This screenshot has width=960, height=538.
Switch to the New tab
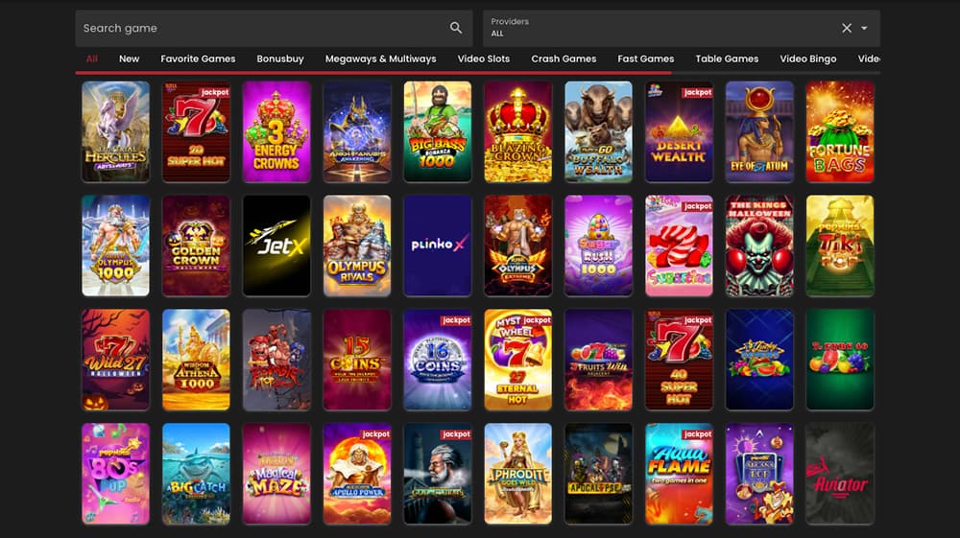pyautogui.click(x=130, y=58)
